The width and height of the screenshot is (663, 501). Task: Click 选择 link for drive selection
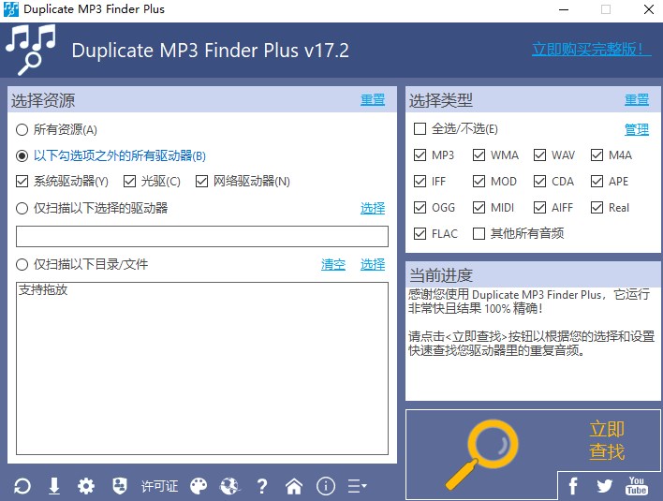373,208
